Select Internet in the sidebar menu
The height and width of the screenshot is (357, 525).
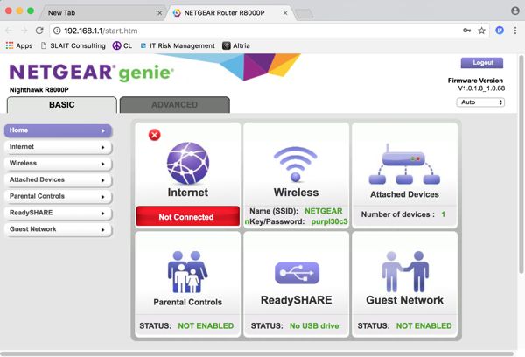[x=58, y=147]
